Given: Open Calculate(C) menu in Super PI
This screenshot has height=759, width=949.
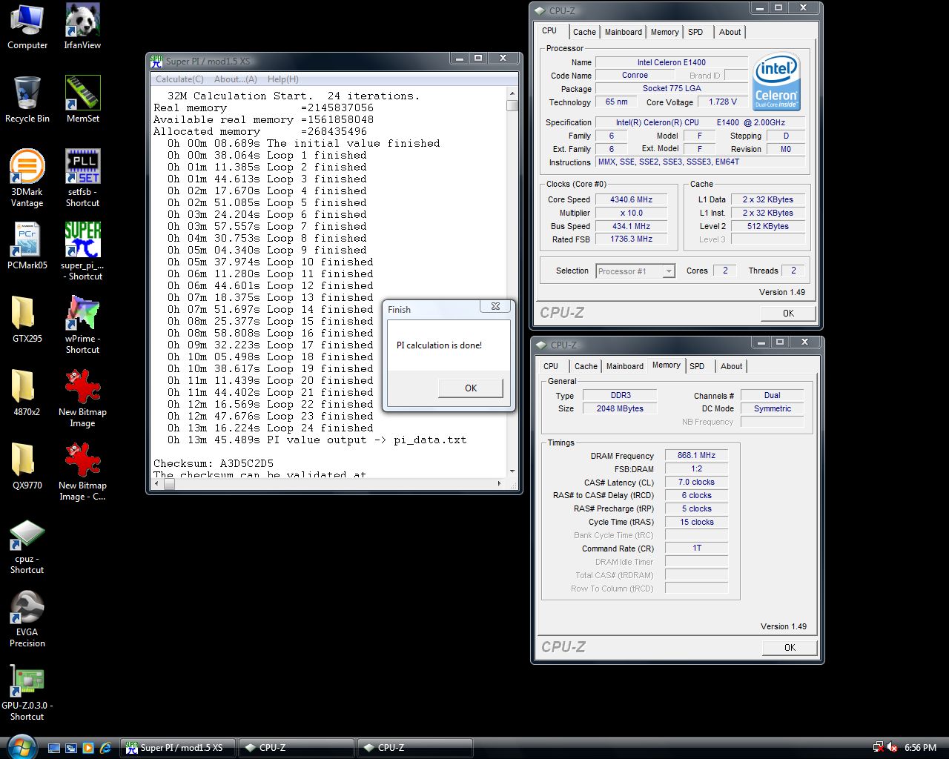Looking at the screenshot, I should [x=179, y=79].
